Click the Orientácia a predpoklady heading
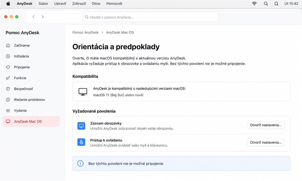 (116, 47)
